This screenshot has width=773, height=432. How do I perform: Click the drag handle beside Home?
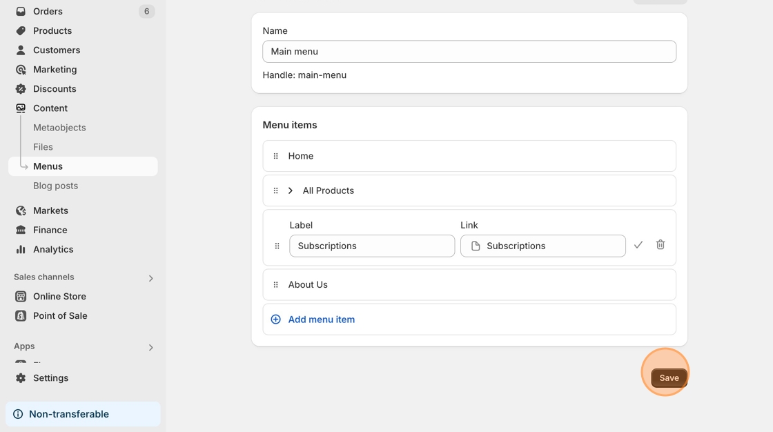(276, 156)
